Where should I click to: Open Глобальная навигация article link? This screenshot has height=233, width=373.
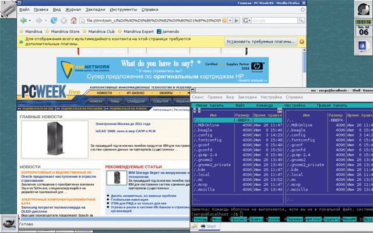(x=129, y=199)
